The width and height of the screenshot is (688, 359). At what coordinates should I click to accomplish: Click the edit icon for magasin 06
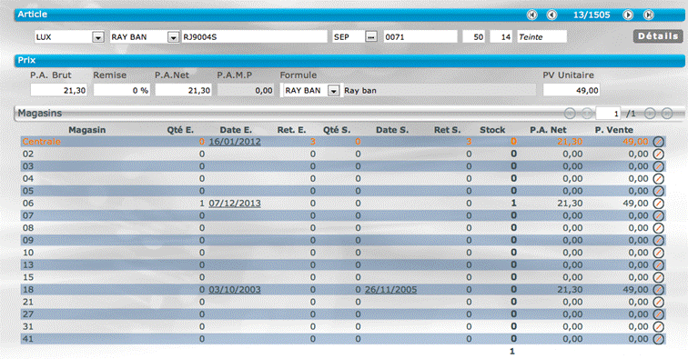(658, 203)
